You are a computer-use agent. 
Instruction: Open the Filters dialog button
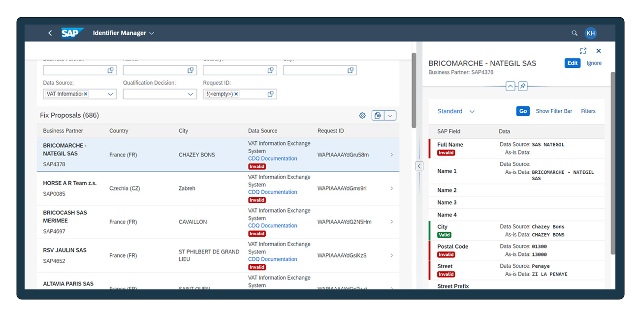pos(588,111)
